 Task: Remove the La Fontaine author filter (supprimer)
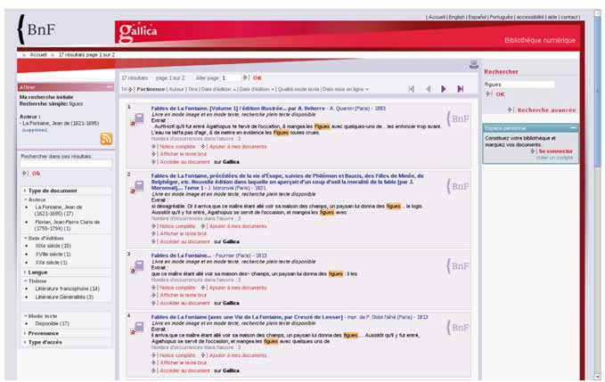pyautogui.click(x=35, y=130)
